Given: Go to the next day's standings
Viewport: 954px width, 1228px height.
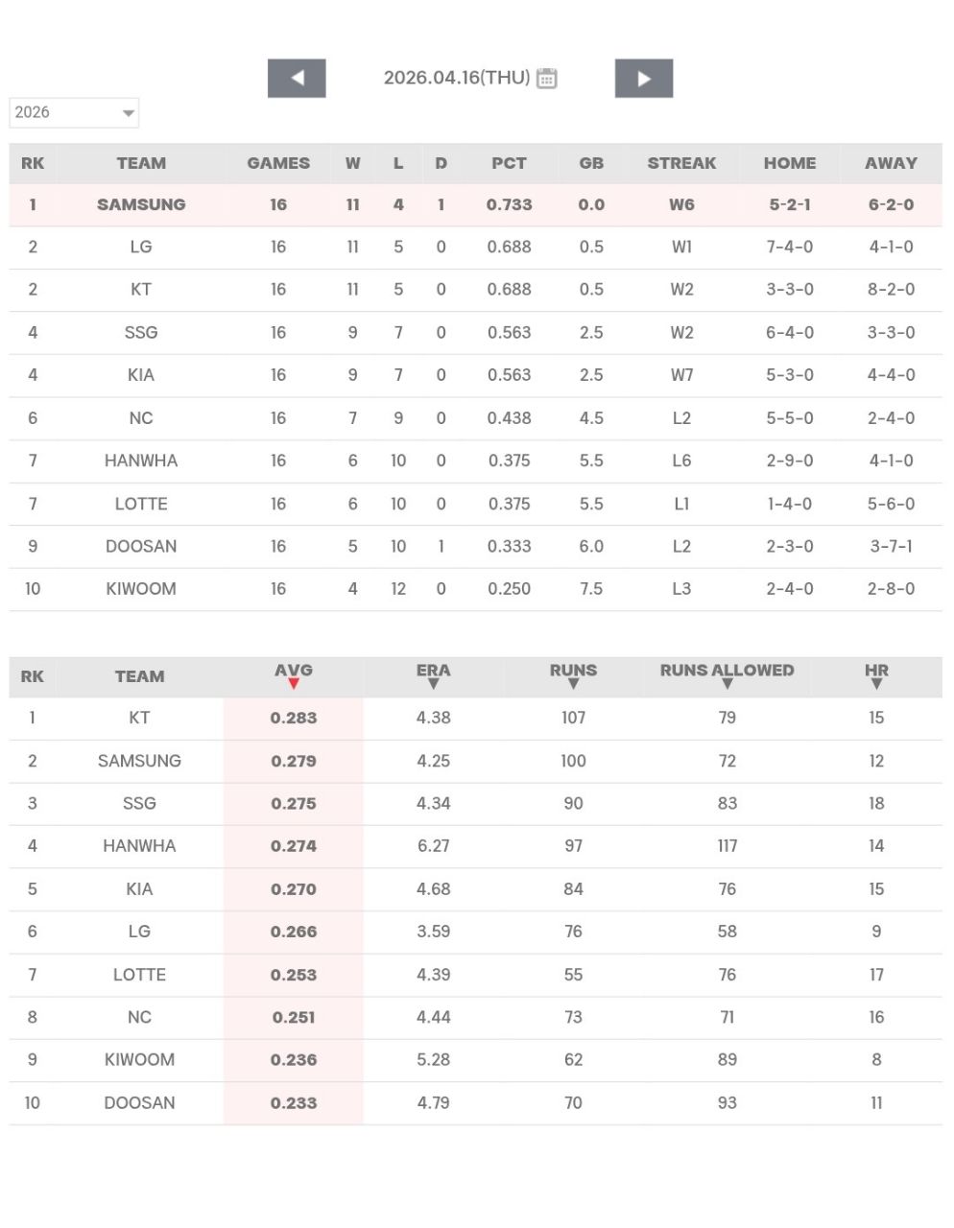Looking at the screenshot, I should 644,79.
